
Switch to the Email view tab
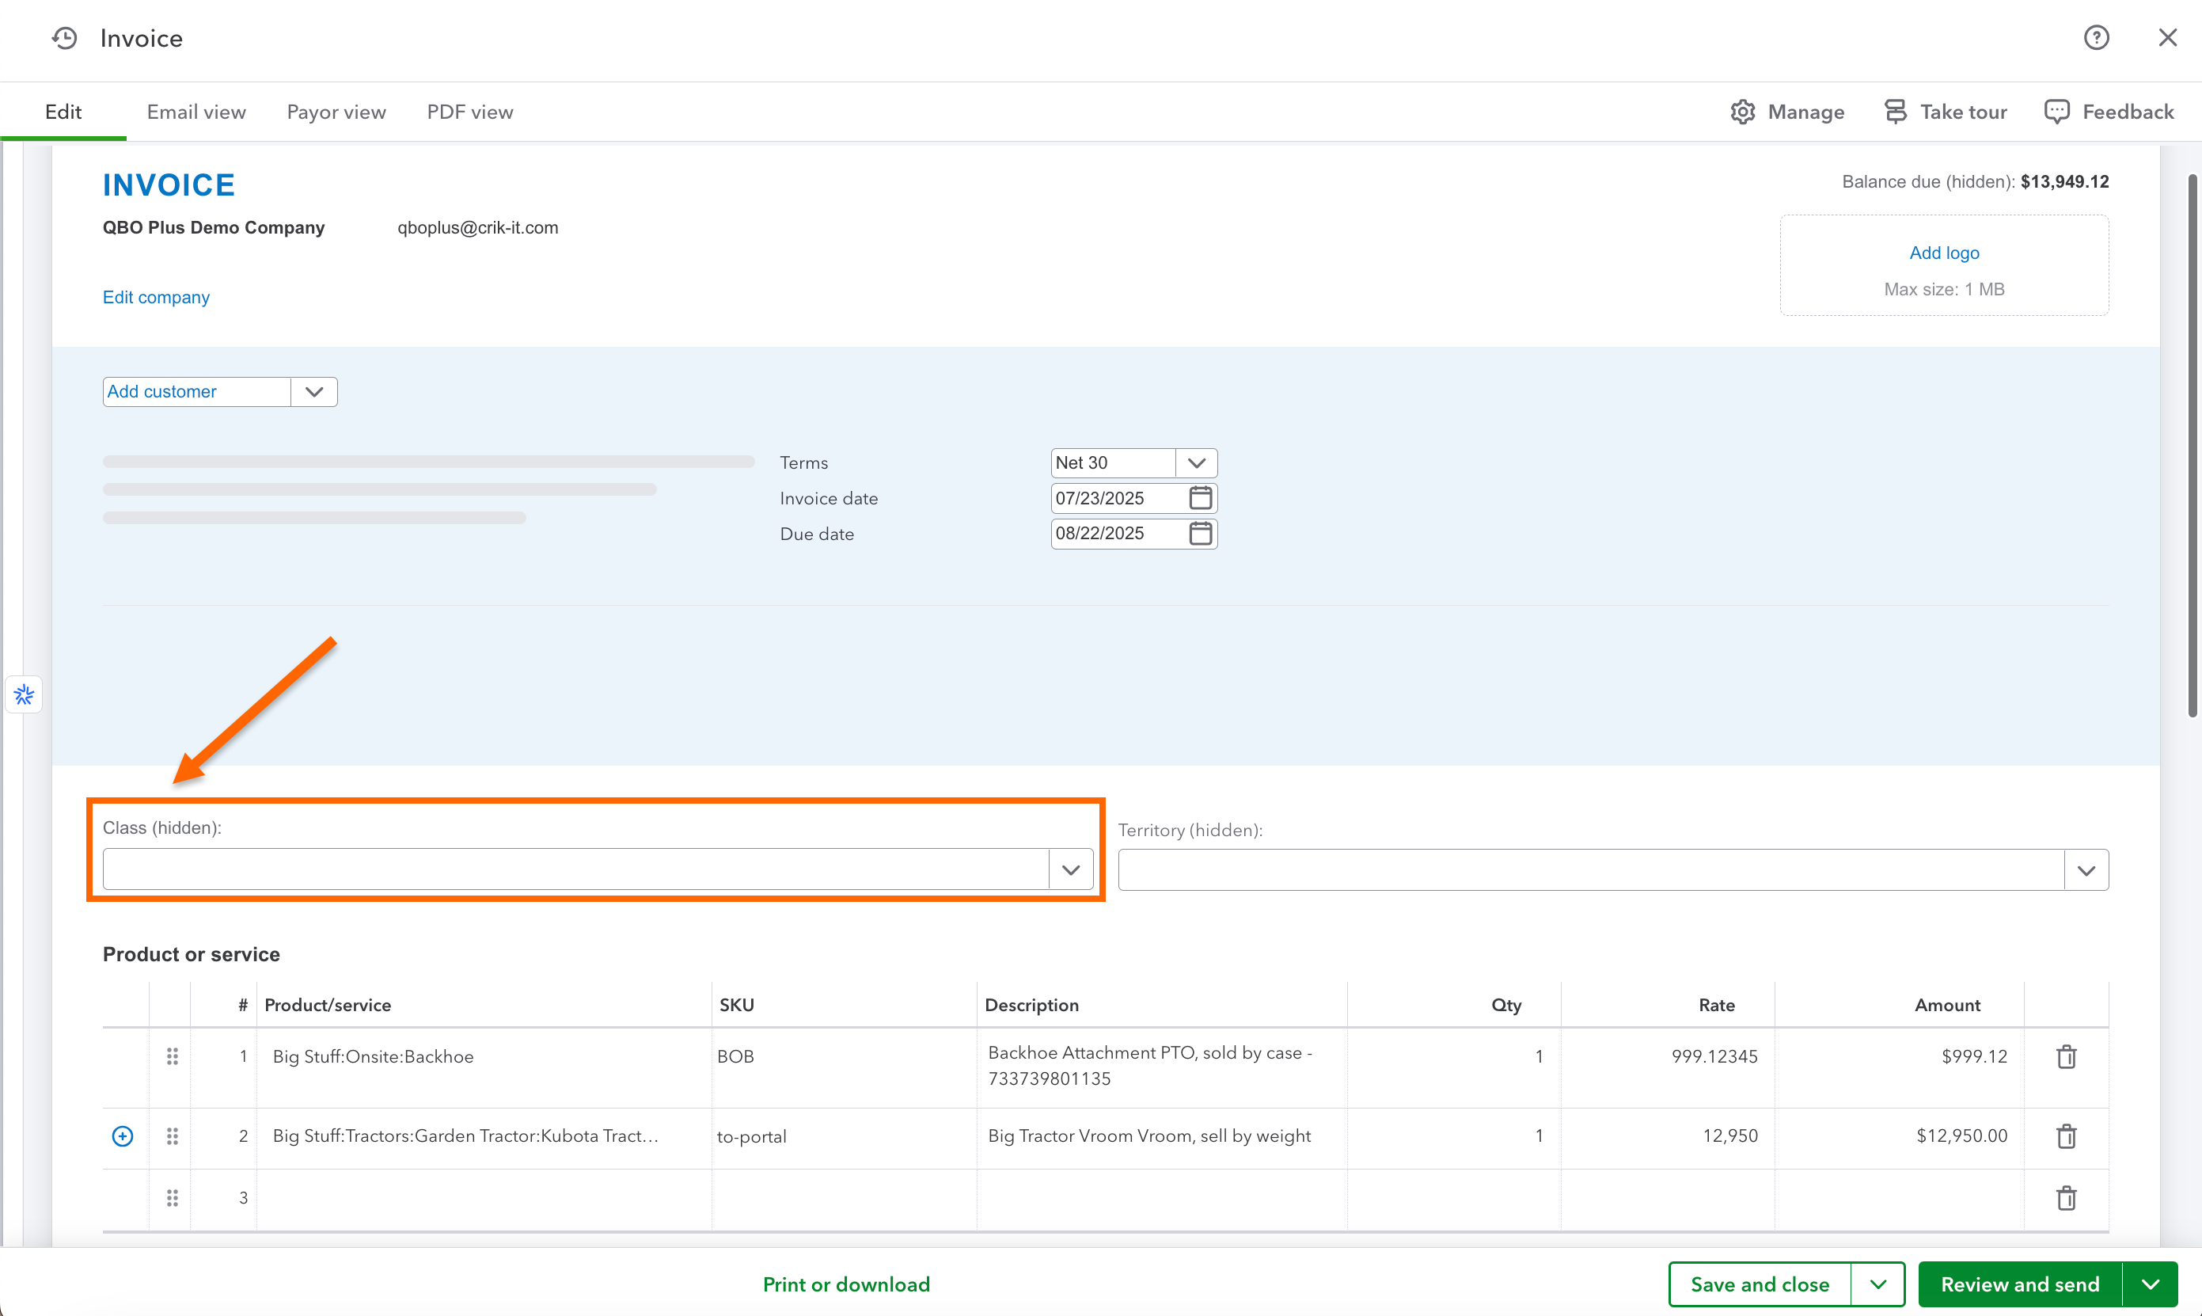pos(196,112)
